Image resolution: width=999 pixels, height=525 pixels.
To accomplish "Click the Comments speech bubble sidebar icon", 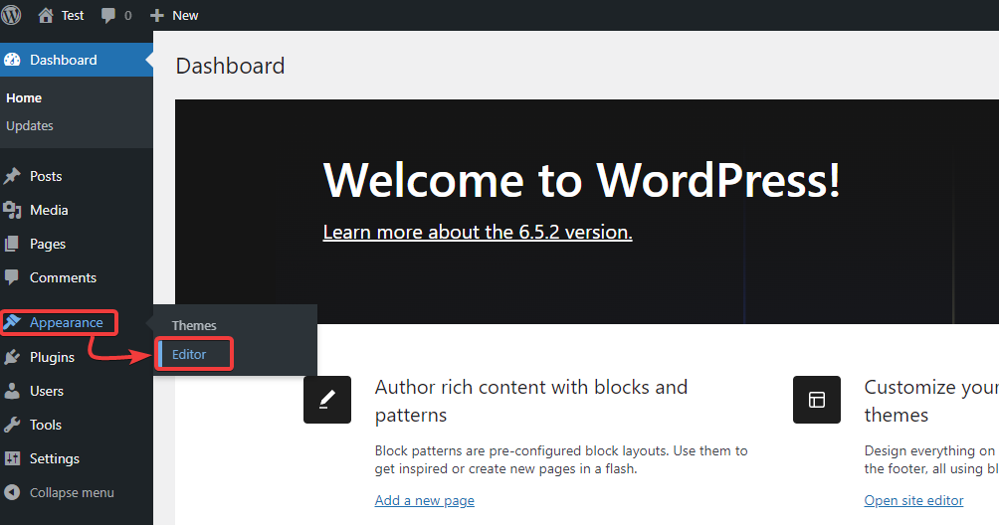I will [12, 277].
